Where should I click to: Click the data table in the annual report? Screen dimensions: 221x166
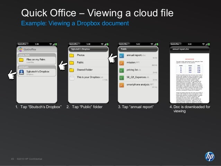point(190,69)
